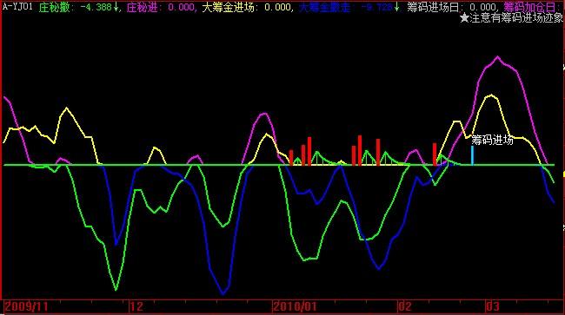Click the cyan 筹码进场 signal bar
The height and width of the screenshot is (315, 565).
pos(472,155)
